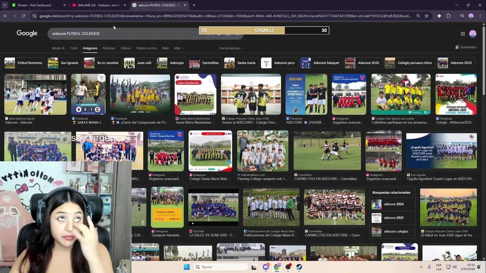This screenshot has width=486, height=273.
Task: Open the tab search dropdown arrow
Action: [x=5, y=5]
